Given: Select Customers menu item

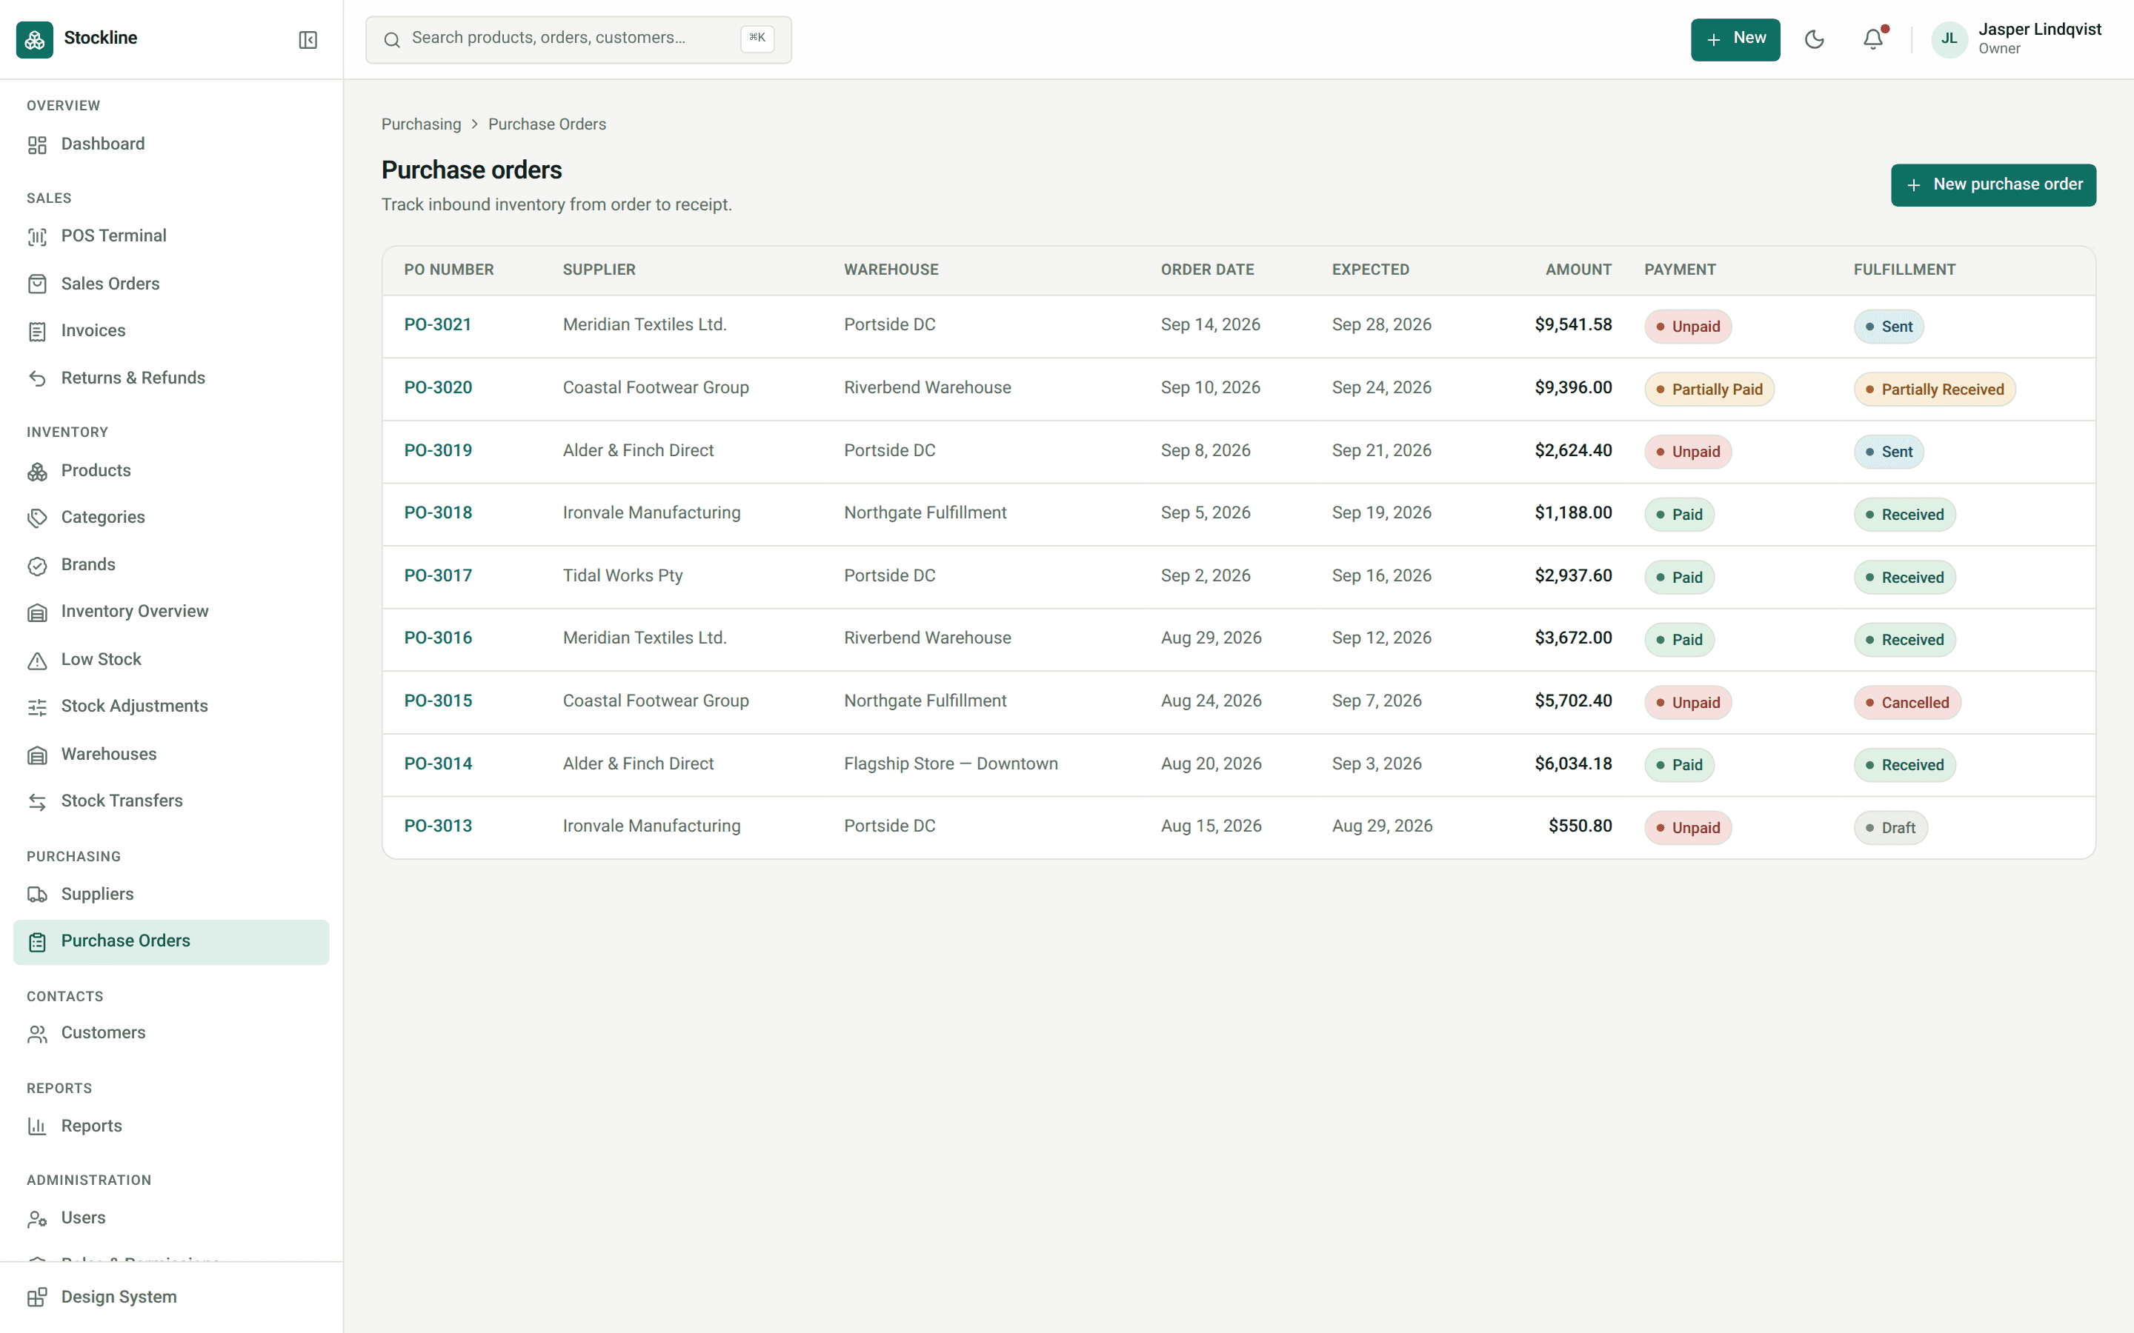Looking at the screenshot, I should point(171,1033).
